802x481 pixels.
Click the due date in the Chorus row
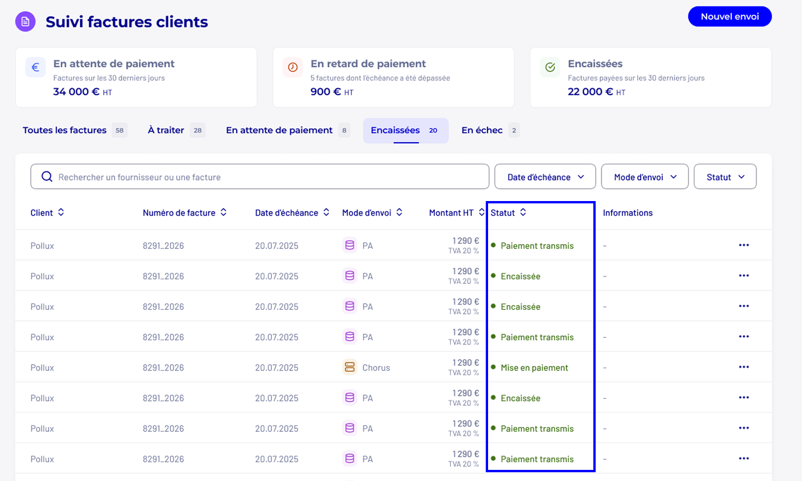click(276, 368)
